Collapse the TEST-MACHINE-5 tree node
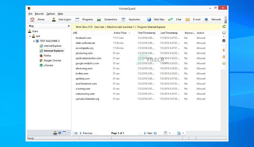This screenshot has width=254, height=147. click(x=34, y=41)
